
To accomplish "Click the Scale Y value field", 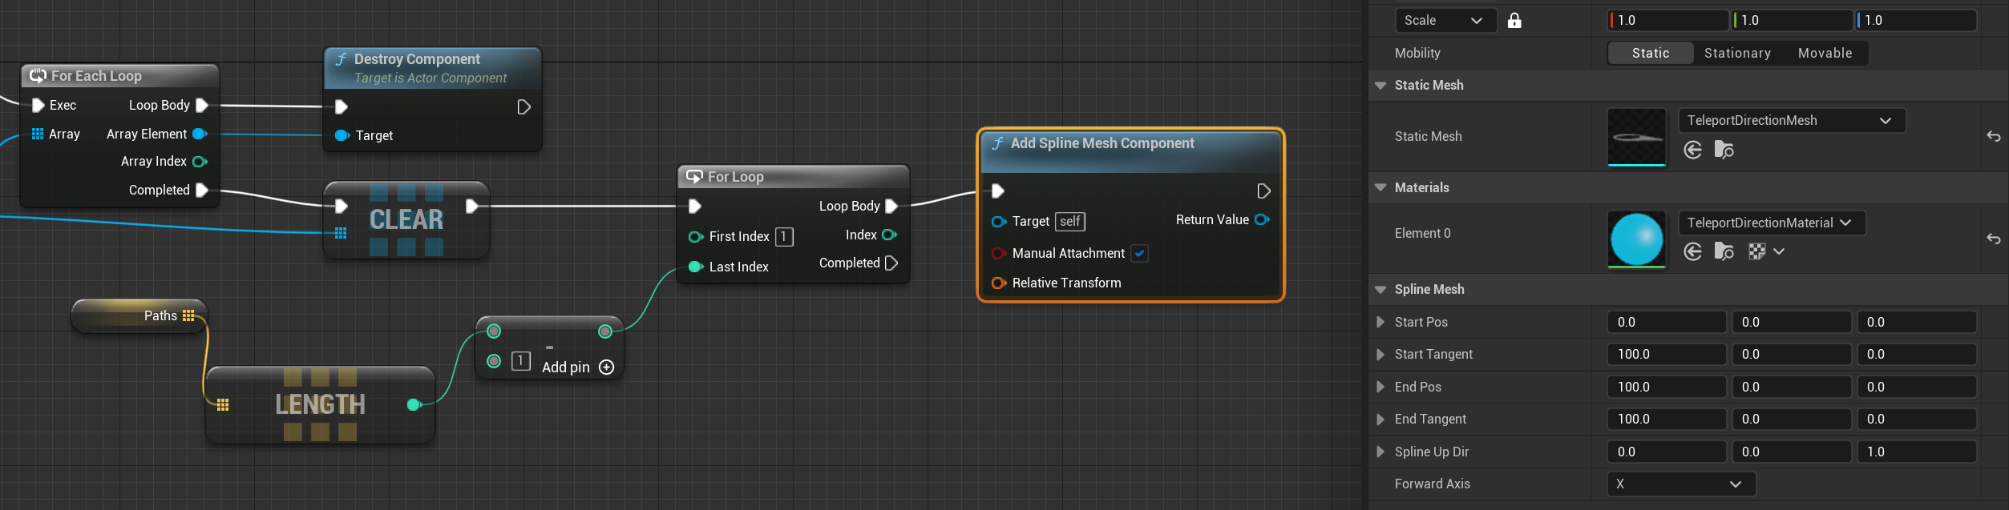I will click(x=1792, y=21).
